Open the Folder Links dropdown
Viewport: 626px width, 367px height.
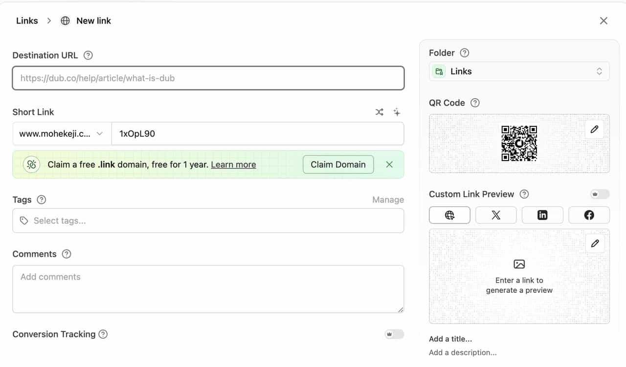pos(519,71)
